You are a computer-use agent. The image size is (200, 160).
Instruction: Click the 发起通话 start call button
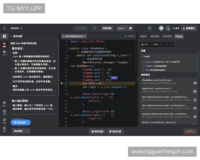pos(18,131)
